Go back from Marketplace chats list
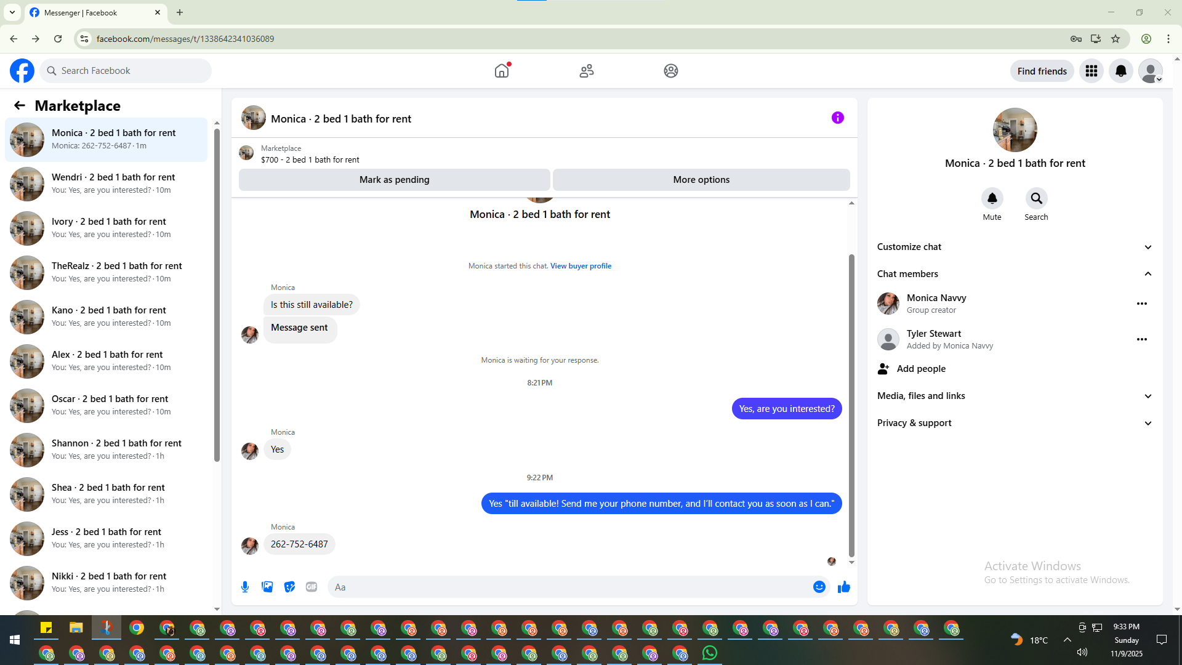Screen dimensions: 1182x665 click(x=20, y=106)
